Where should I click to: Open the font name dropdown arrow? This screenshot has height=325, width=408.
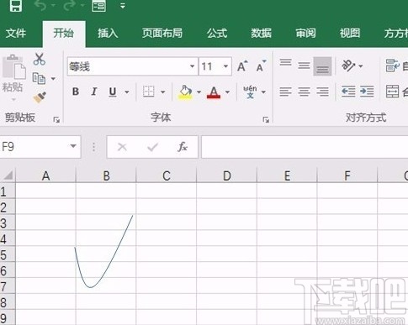192,66
